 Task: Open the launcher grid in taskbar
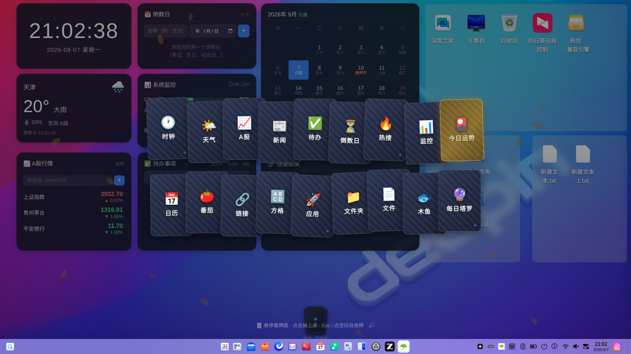(x=225, y=346)
